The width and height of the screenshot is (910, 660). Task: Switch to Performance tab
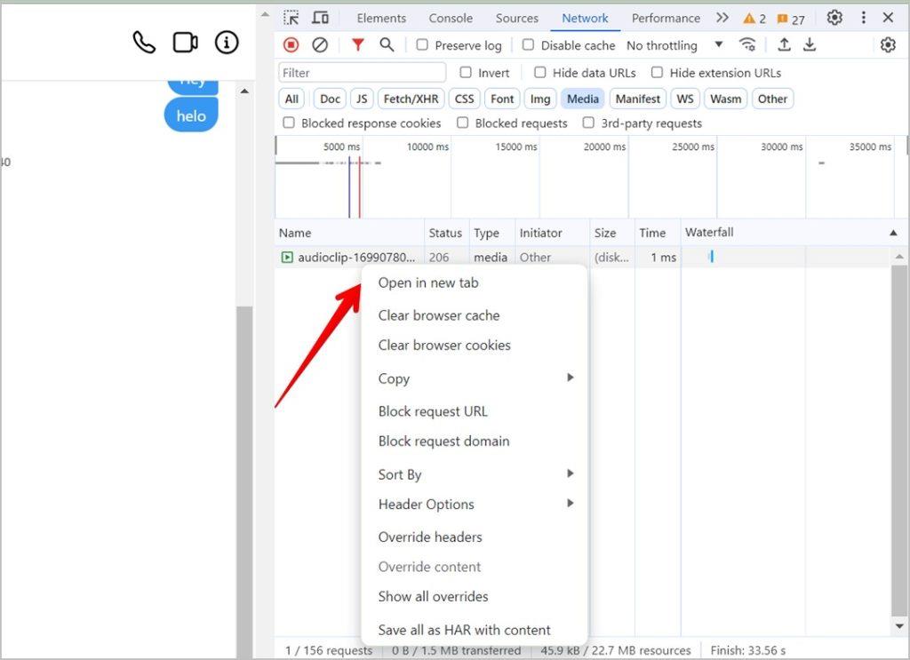click(666, 19)
